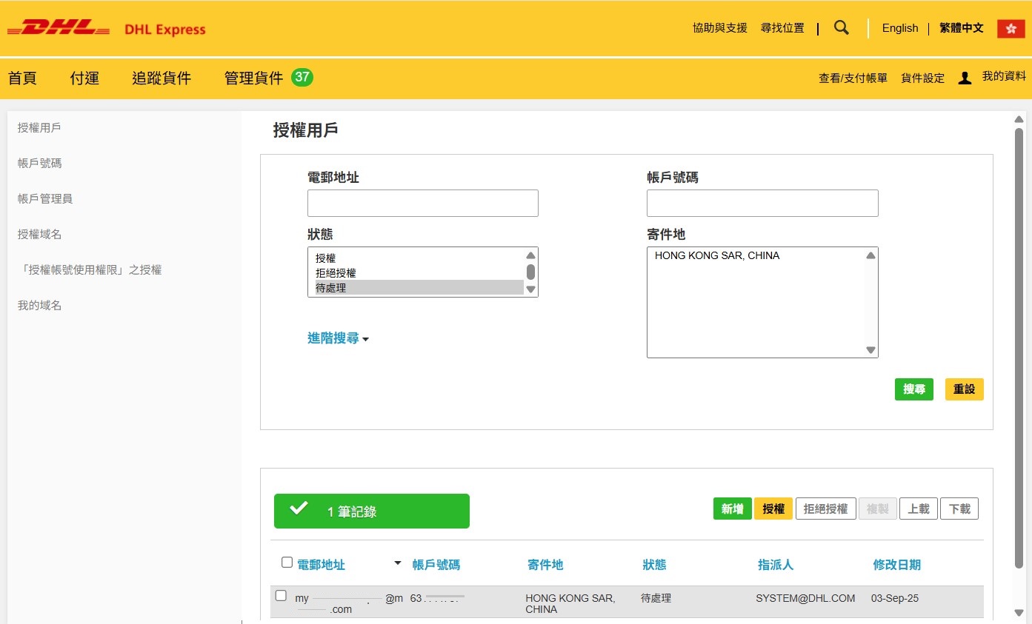Select 拒絕授權 option in 狀態 list
The image size is (1032, 624).
(419, 272)
